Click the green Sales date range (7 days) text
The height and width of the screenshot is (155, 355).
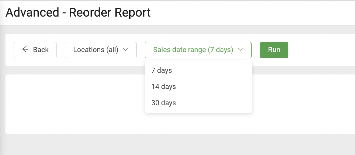click(193, 50)
